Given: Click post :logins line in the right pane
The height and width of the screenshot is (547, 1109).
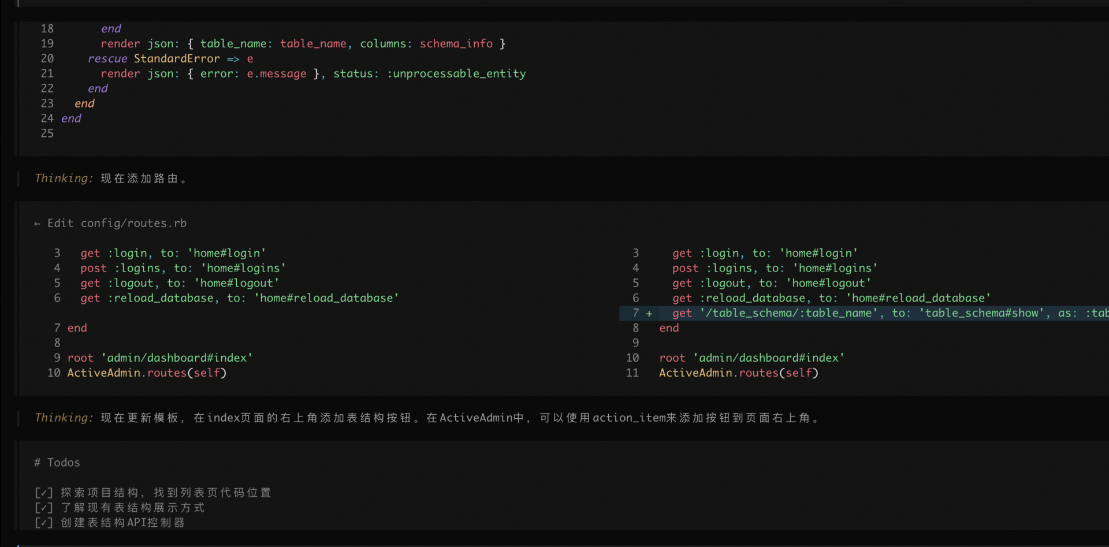Looking at the screenshot, I should point(774,268).
